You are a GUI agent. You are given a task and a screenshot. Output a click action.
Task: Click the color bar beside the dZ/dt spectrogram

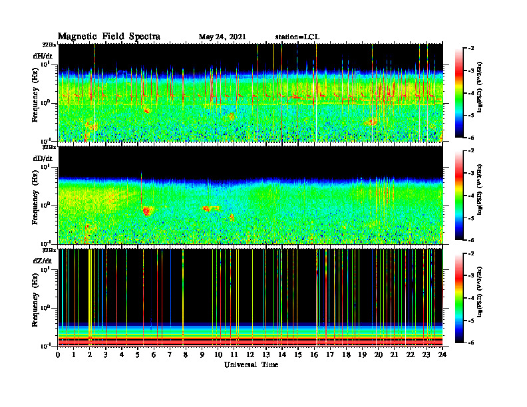click(459, 298)
